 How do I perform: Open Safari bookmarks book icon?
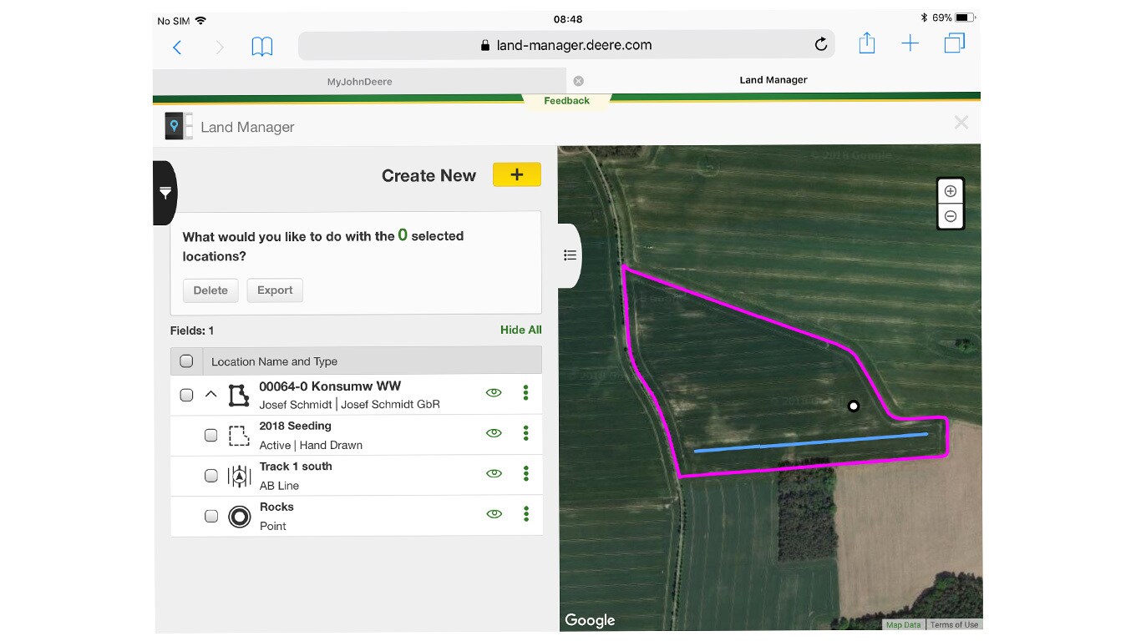(262, 46)
